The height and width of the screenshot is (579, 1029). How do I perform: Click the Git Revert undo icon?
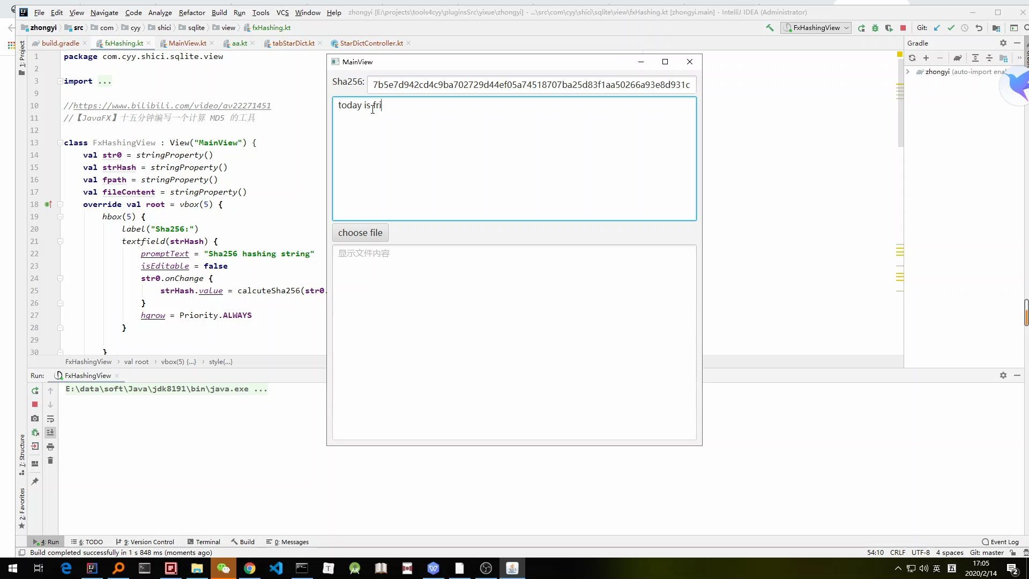tap(979, 28)
